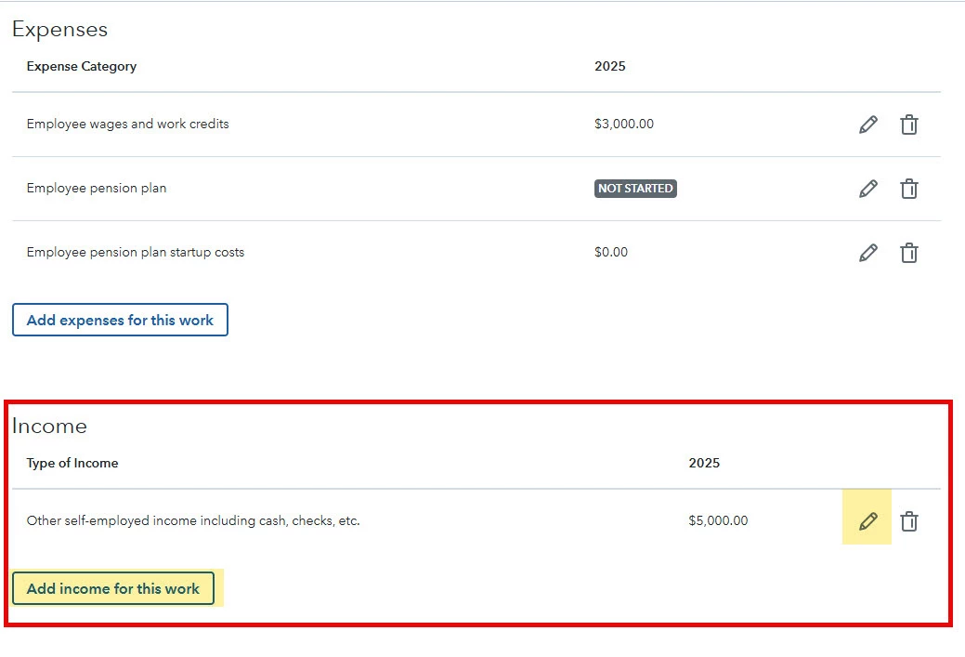Edit the Other self-employed income entry
The width and height of the screenshot is (965, 657).
coord(867,521)
